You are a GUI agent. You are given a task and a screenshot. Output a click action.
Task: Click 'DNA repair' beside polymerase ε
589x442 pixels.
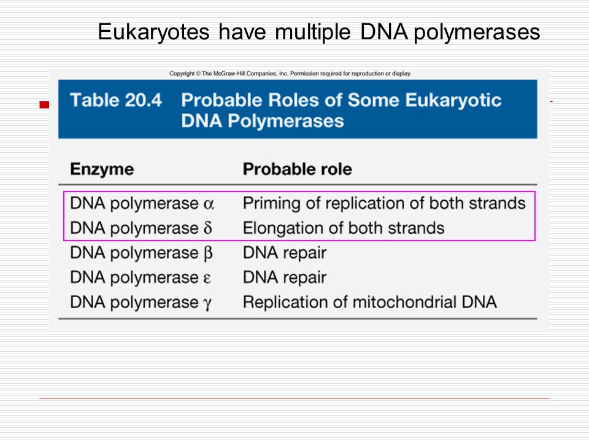coord(284,277)
